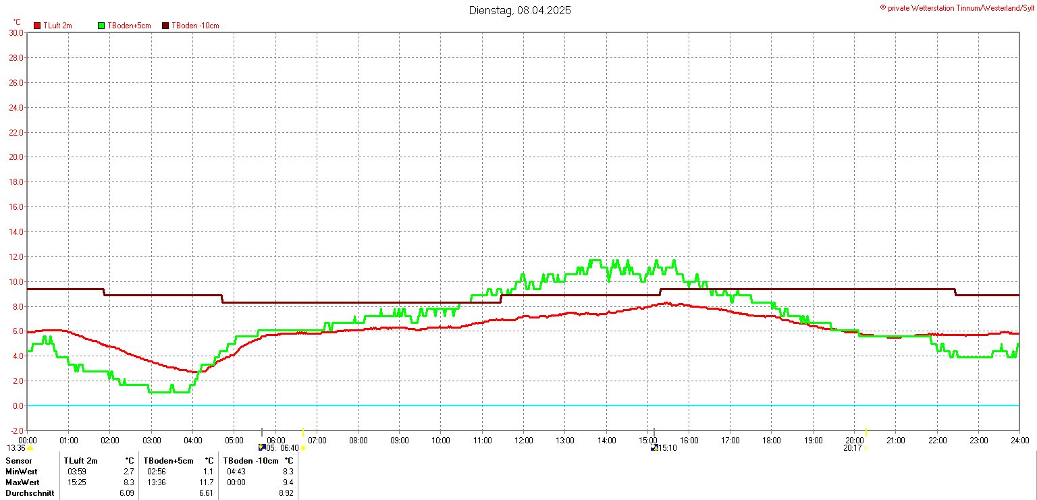Click the blue icon beside the 15:10 label
The width and height of the screenshot is (1037, 500).
click(653, 447)
